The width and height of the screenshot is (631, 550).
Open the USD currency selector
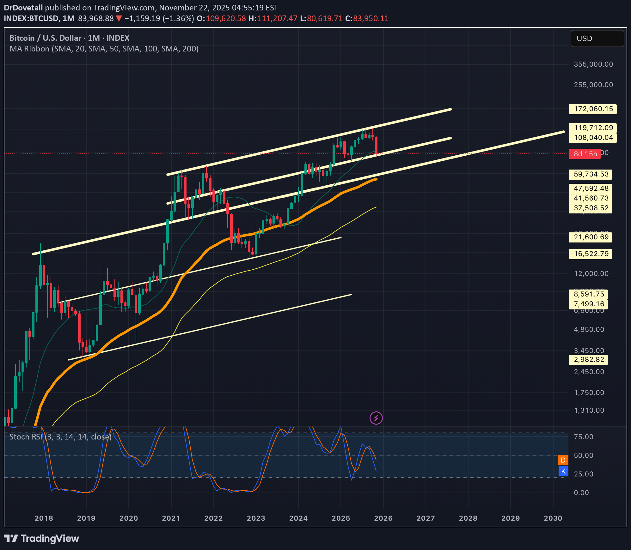[597, 39]
